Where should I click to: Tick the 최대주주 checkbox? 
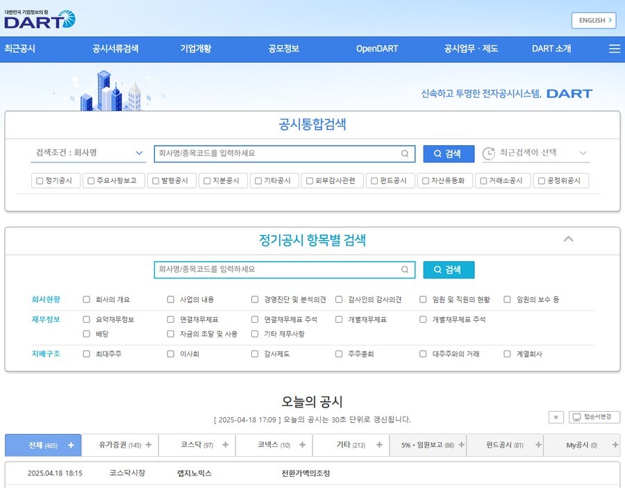coord(87,353)
